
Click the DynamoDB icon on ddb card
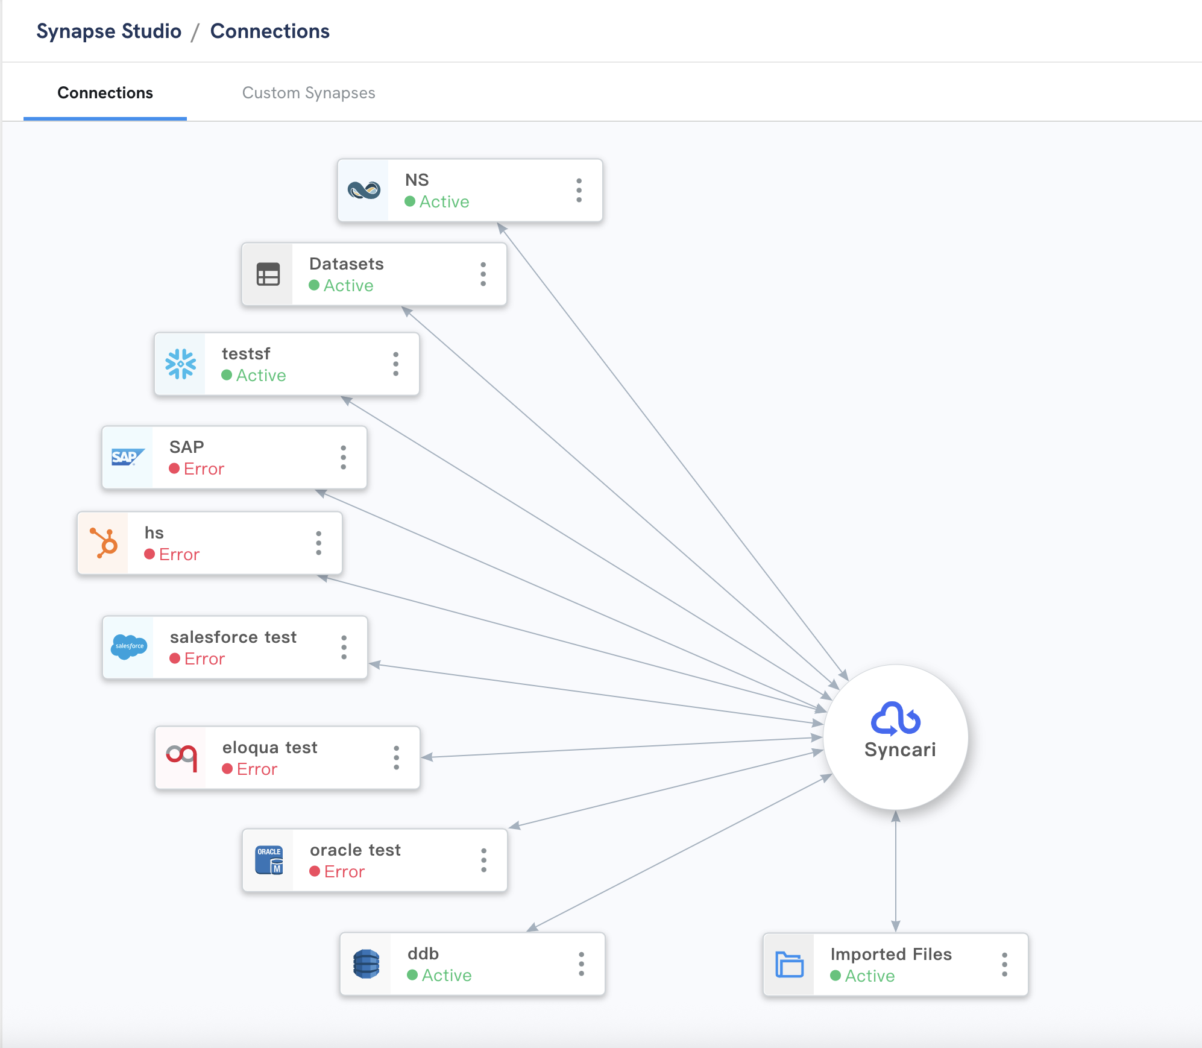(367, 964)
